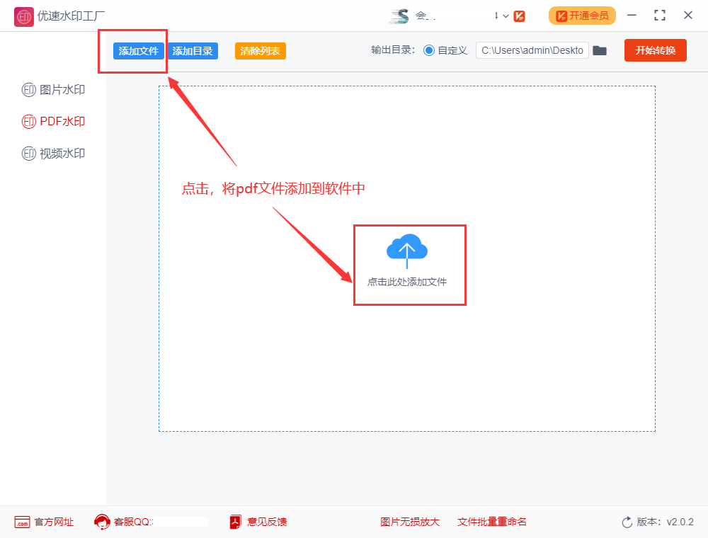Open the dropdown arrow near account area

point(505,16)
